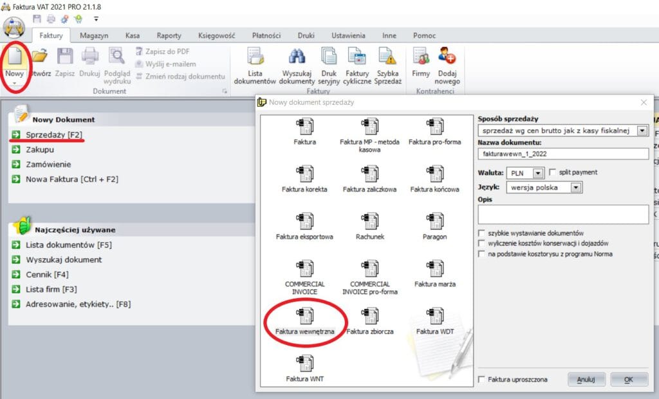659x399 pixels.
Task: Check the Faktura uproszczona option
Action: tap(481, 380)
